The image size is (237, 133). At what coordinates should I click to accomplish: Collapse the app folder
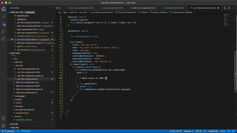[x=12, y=59]
